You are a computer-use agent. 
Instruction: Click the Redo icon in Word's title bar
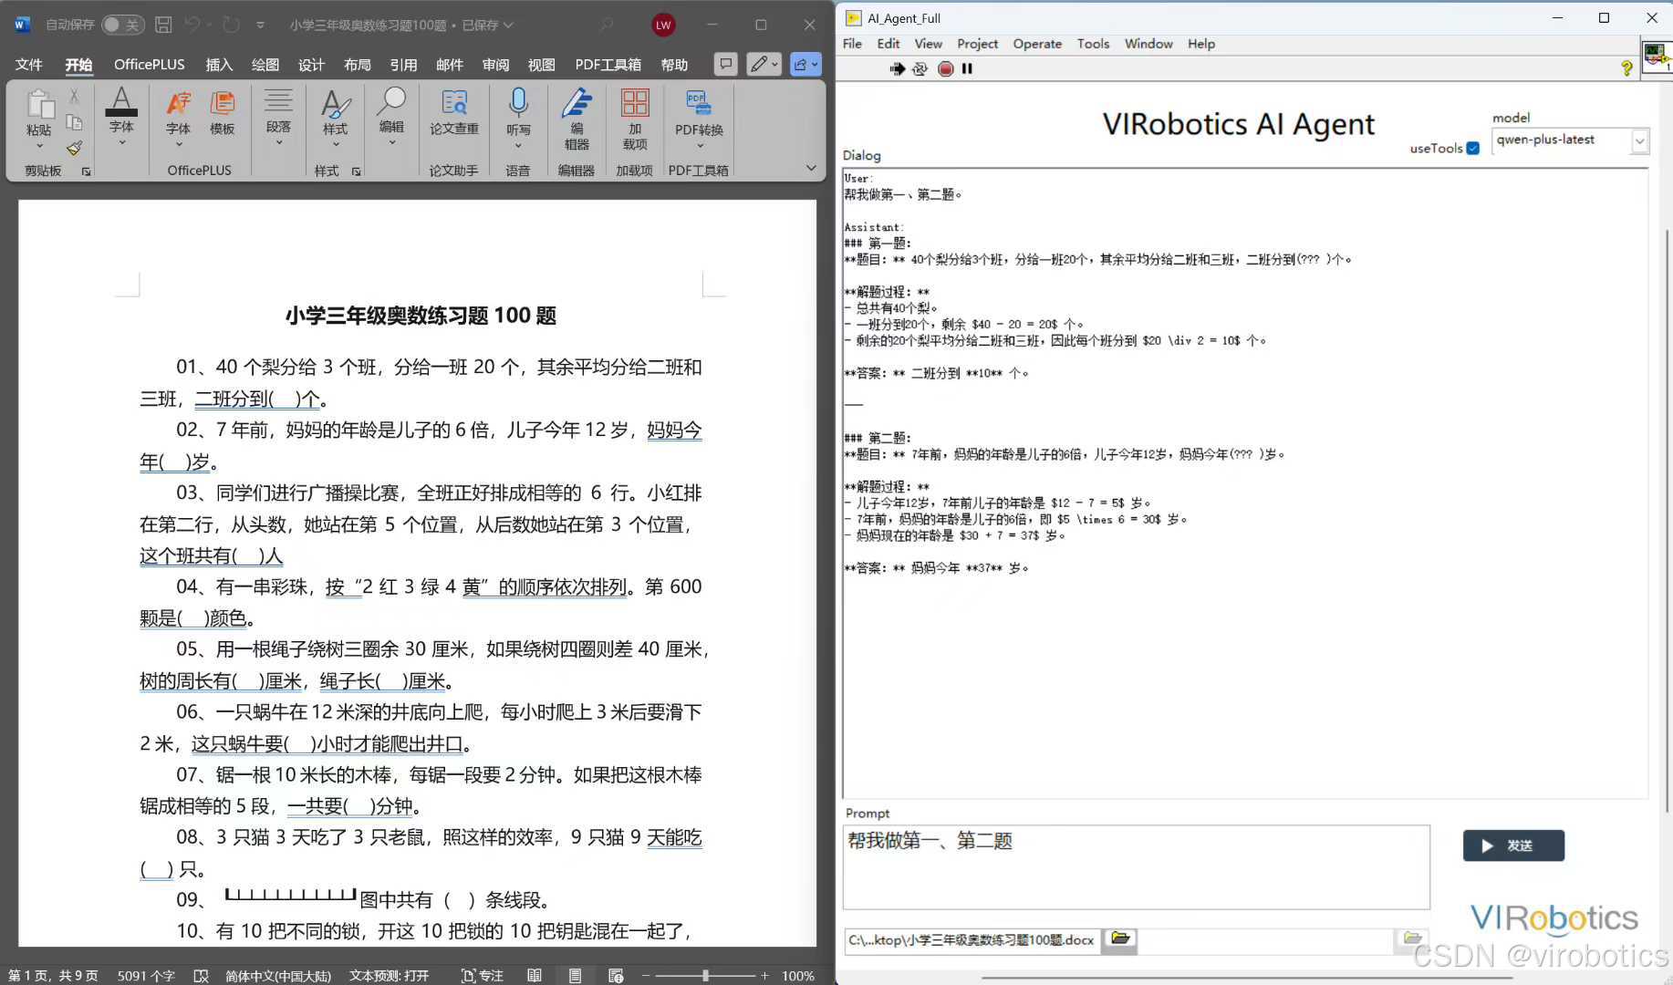pyautogui.click(x=232, y=25)
